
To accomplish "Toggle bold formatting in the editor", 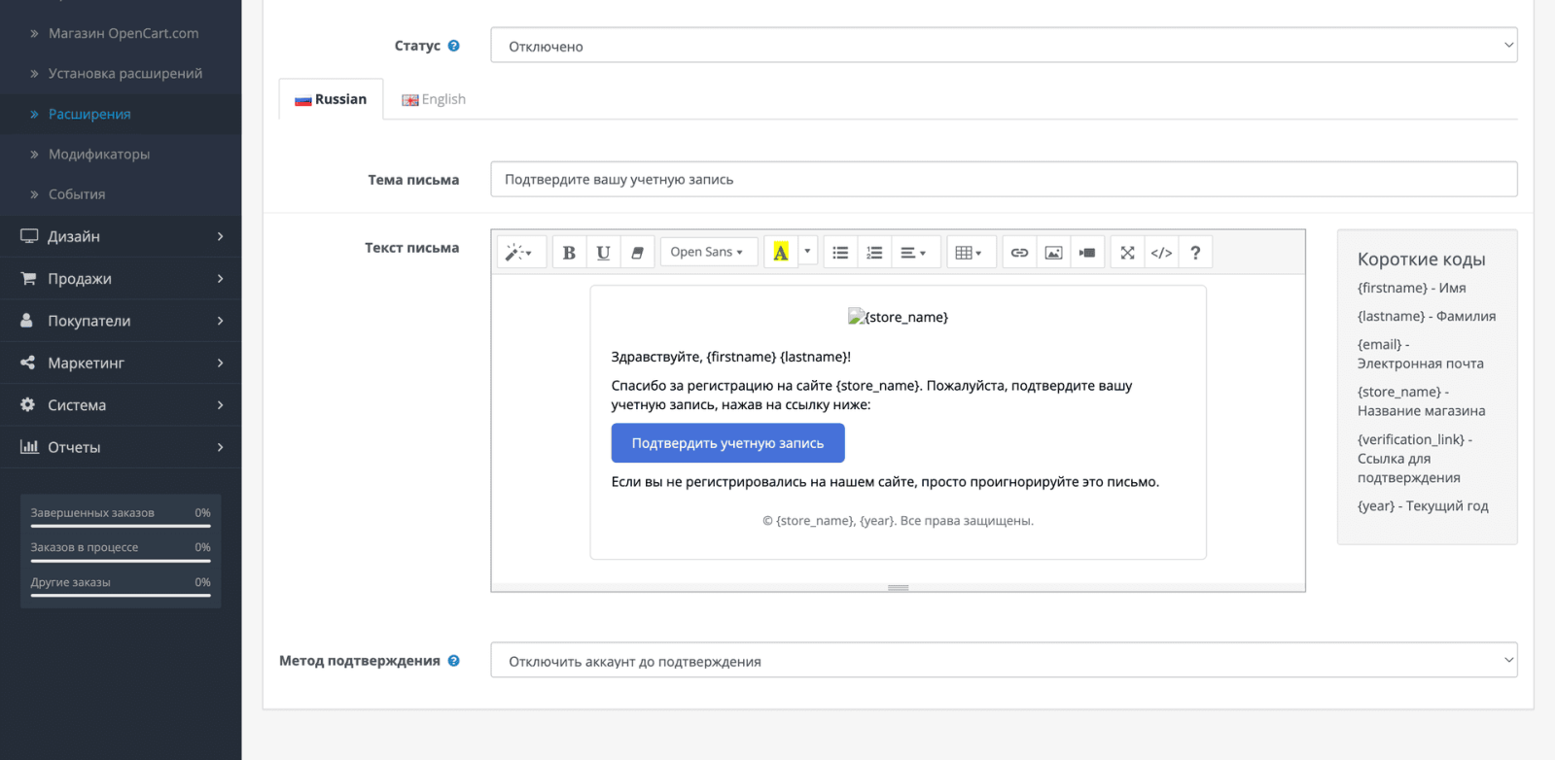I will [569, 253].
